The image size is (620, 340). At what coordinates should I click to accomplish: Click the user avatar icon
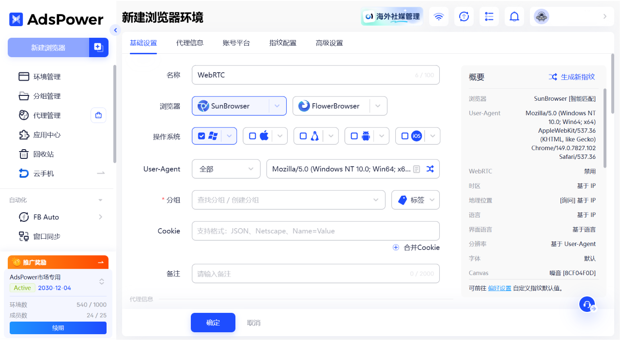point(542,16)
